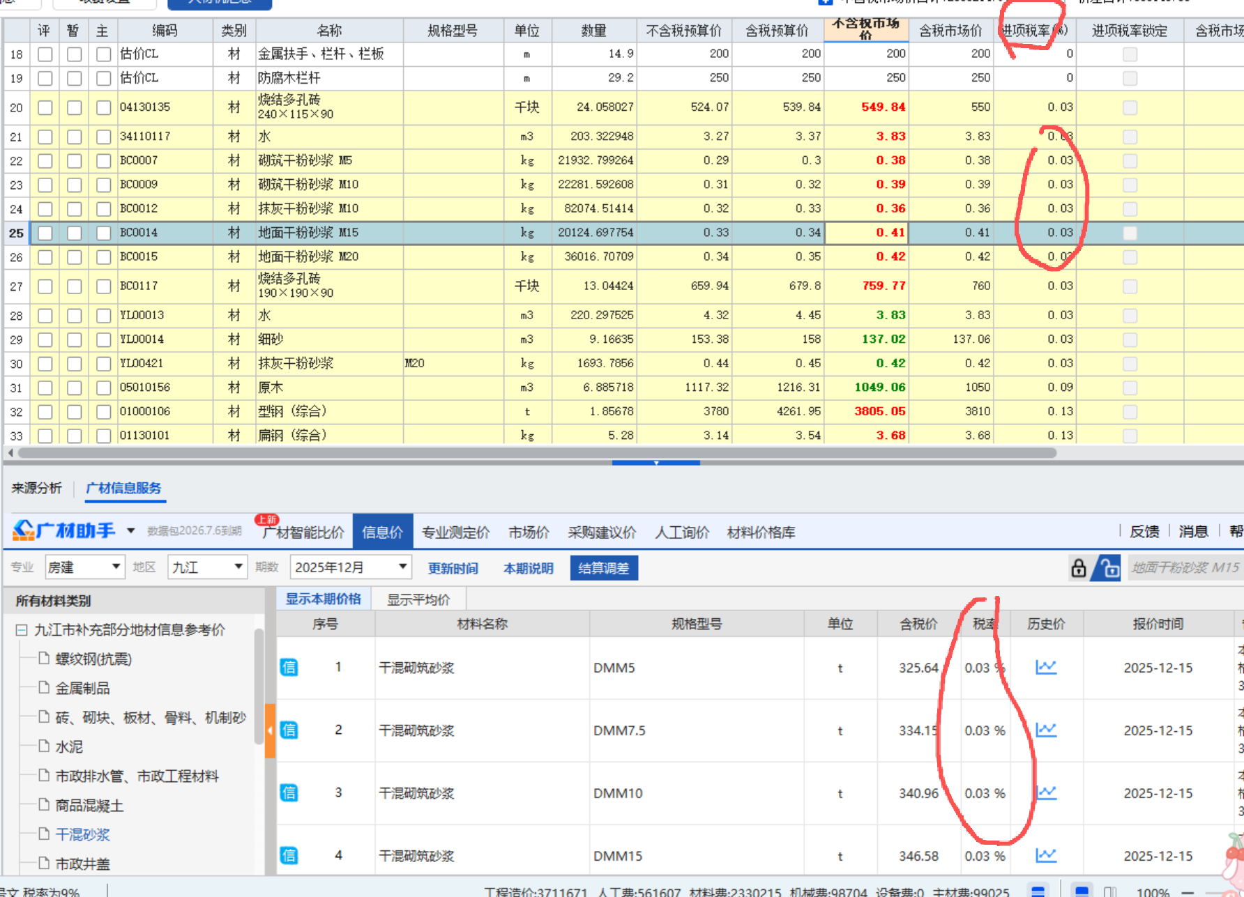This screenshot has height=897, width=1244.
Task: Open the 广材助手 dropdown arrow
Action: 130,531
